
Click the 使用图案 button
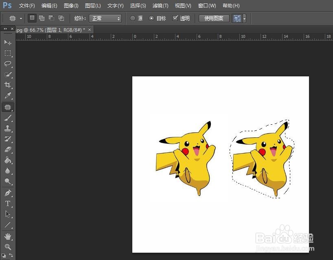click(214, 18)
